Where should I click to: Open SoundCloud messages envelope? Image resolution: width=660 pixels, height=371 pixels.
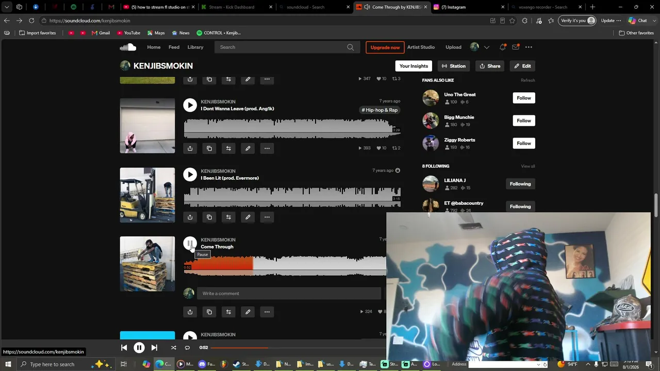coord(516,47)
